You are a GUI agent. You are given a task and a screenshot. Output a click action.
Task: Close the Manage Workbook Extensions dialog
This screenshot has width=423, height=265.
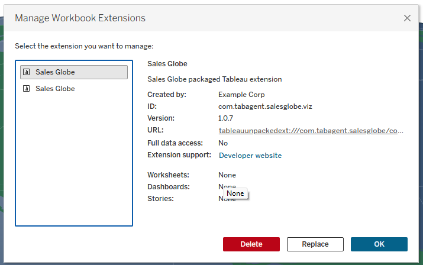(x=407, y=18)
